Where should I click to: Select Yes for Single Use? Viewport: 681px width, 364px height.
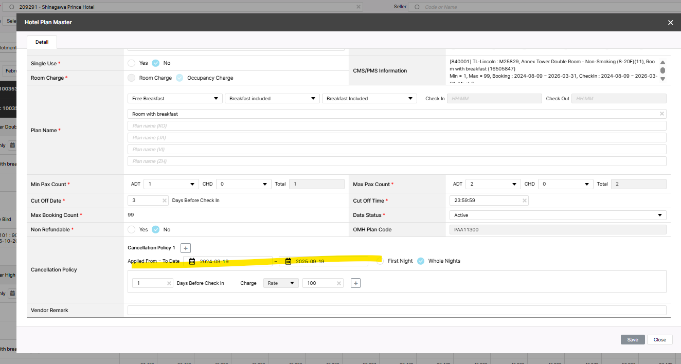coord(132,63)
